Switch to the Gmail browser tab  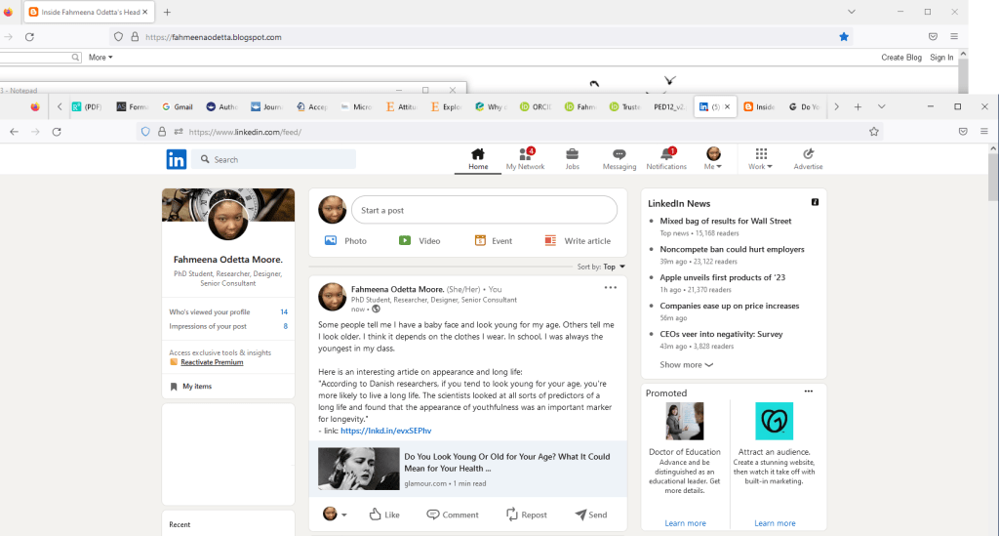[x=177, y=106]
